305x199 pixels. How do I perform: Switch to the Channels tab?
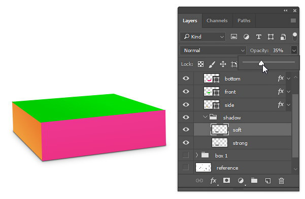(x=217, y=21)
